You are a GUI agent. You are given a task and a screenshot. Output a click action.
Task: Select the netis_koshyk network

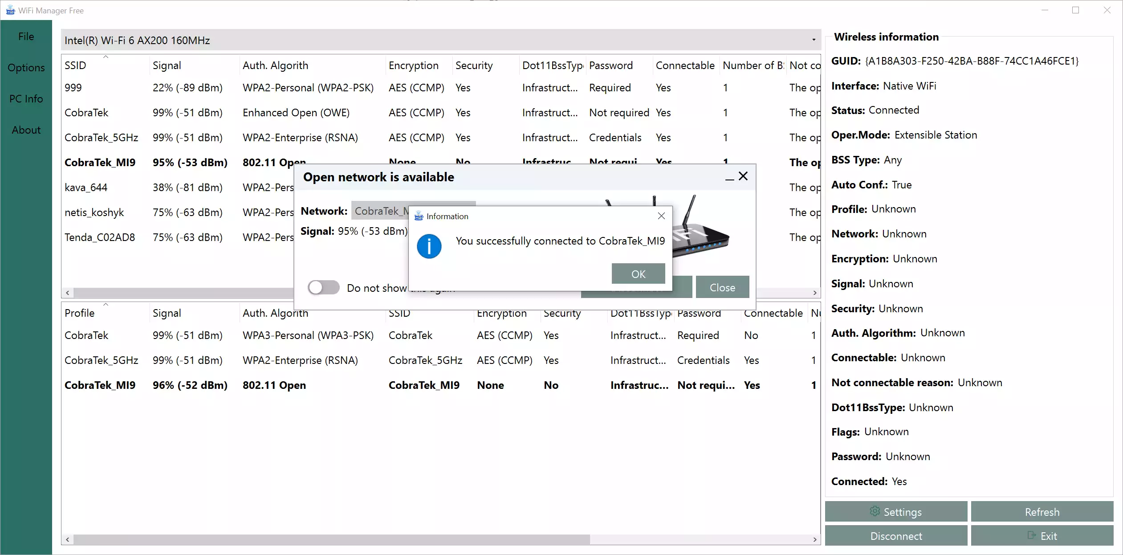point(178,212)
